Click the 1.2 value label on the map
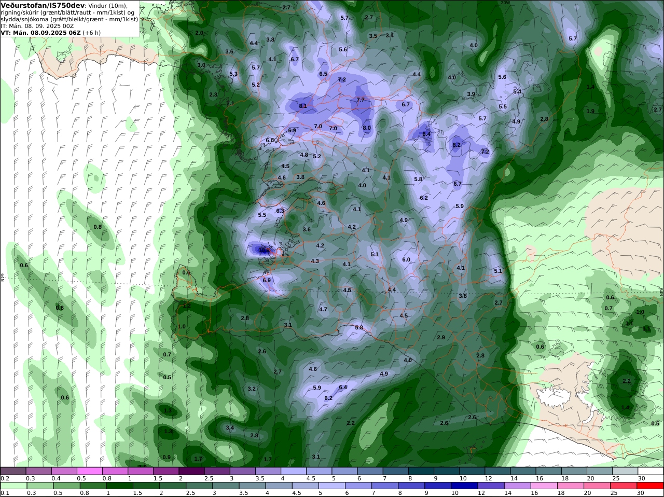The width and height of the screenshot is (664, 497). click(x=187, y=306)
